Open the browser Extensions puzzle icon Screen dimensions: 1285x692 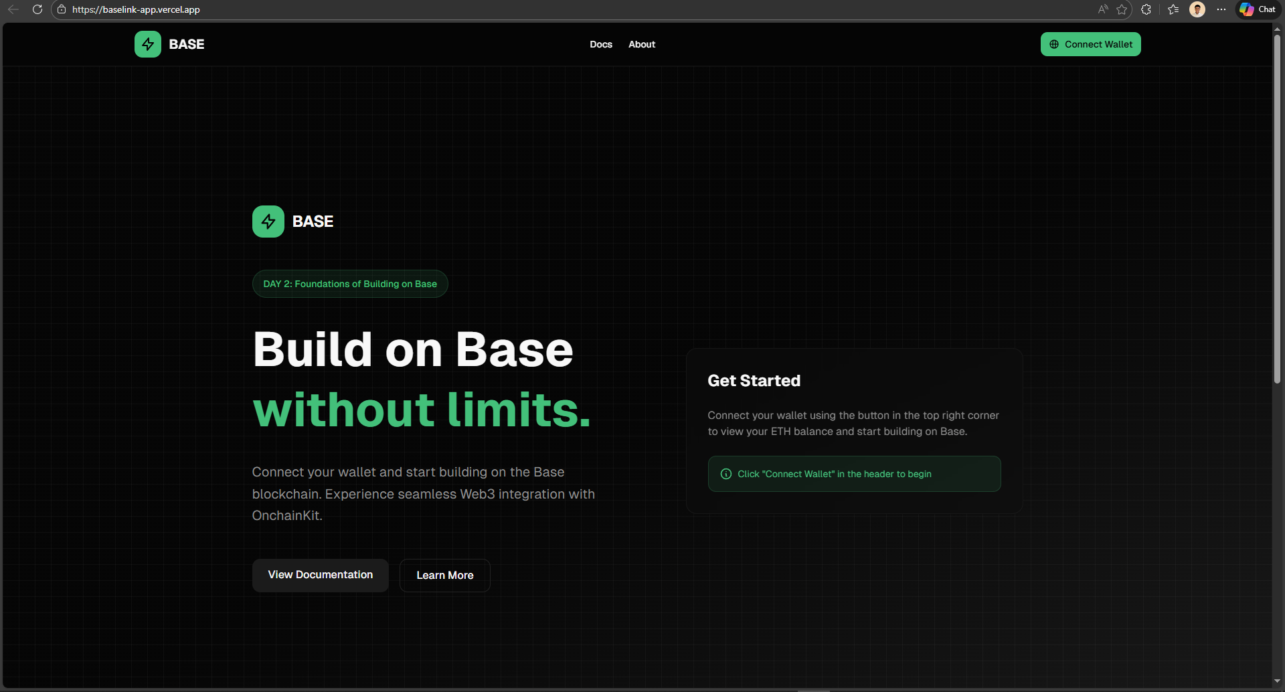[1146, 9]
